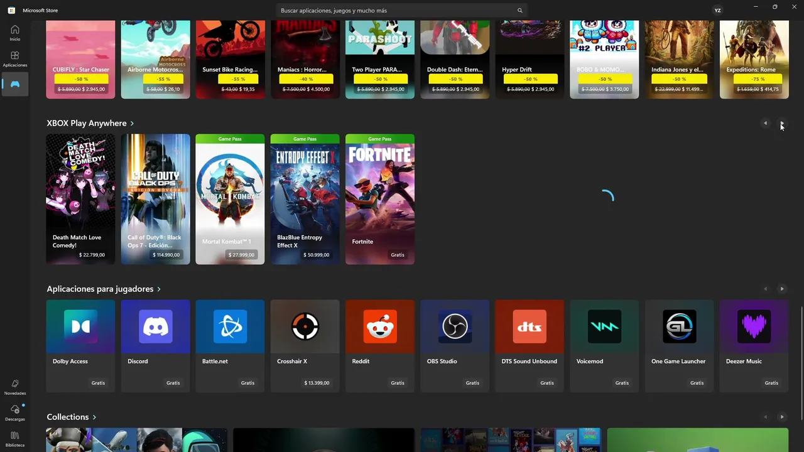Open the Aplicaciones para jugadores heading

[x=104, y=289]
